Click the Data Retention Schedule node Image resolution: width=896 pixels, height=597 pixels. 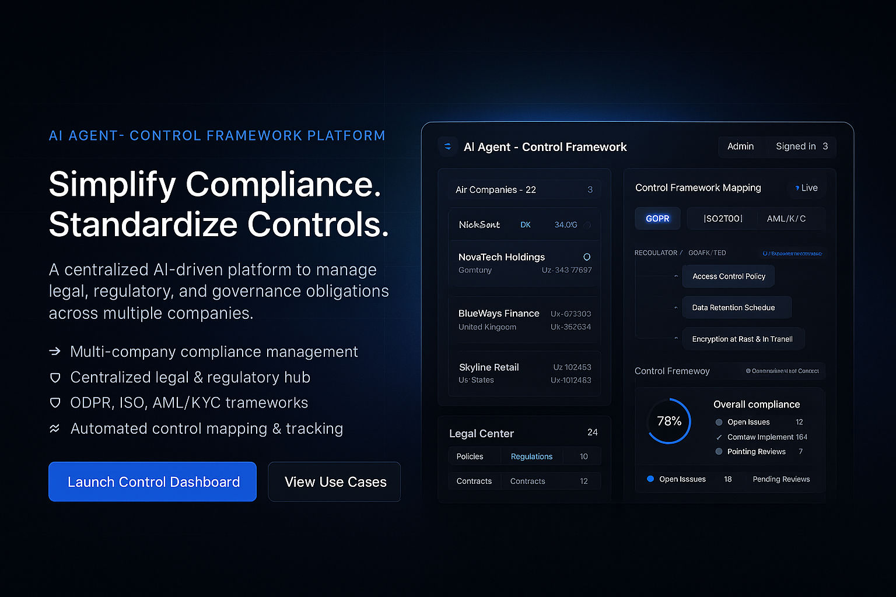(x=736, y=307)
